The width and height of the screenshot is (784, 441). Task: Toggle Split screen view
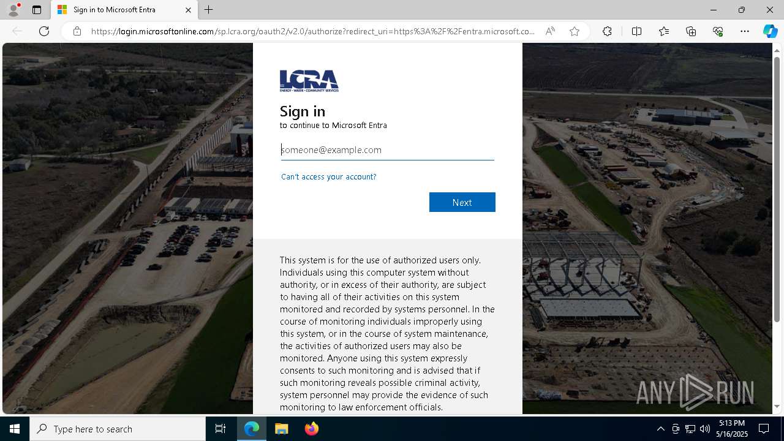tap(636, 31)
